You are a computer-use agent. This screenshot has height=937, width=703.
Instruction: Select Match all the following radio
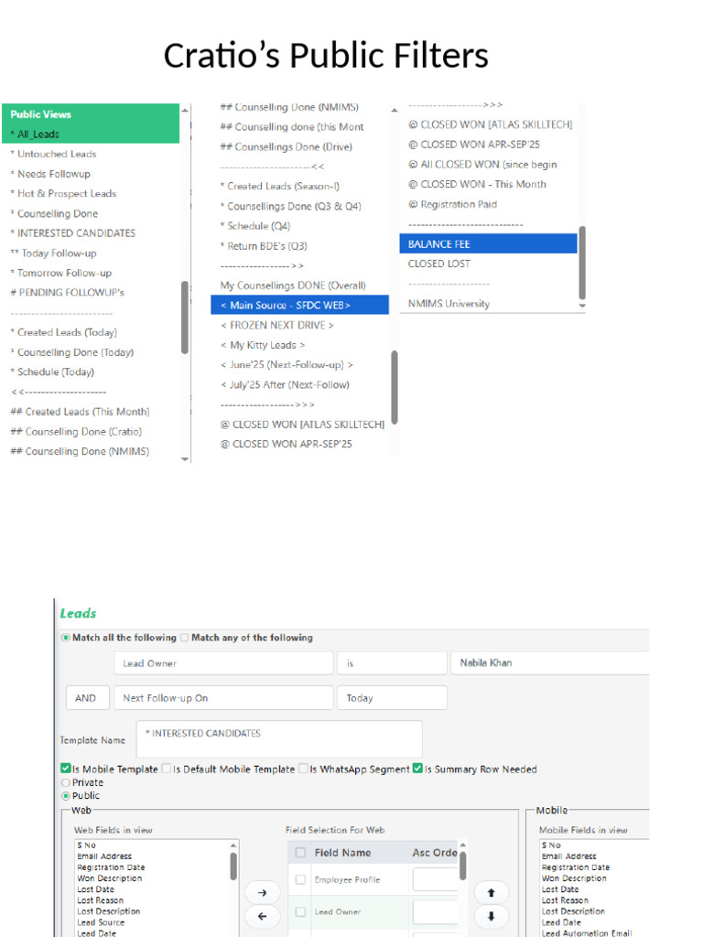pyautogui.click(x=66, y=638)
